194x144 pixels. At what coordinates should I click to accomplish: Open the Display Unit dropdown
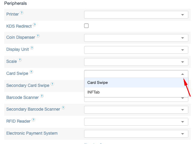tap(136, 50)
